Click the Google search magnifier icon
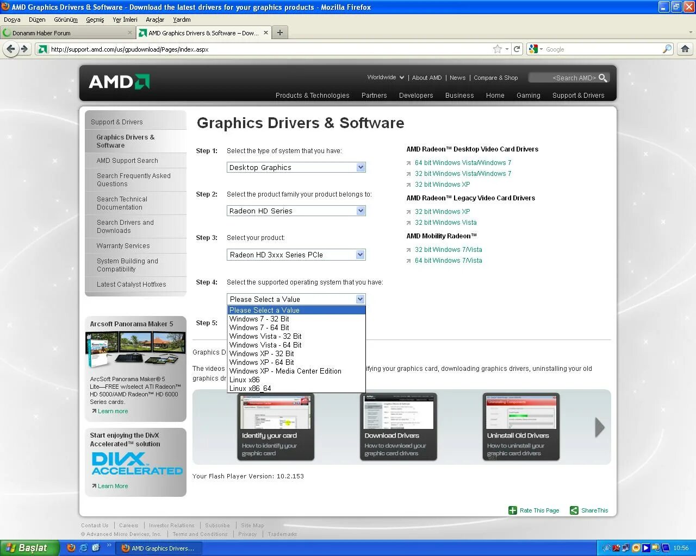Viewport: 696px width, 556px height. pos(667,49)
